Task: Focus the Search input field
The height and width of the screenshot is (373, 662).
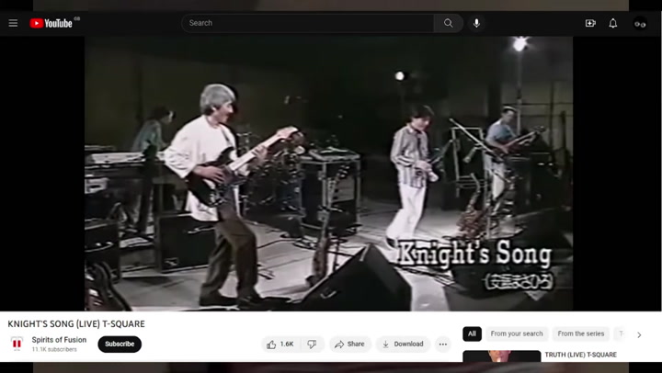Action: [307, 23]
